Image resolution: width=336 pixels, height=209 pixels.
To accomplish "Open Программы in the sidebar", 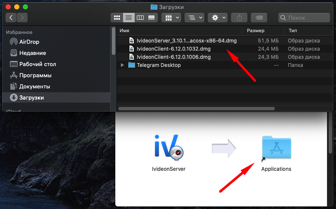I will coord(56,75).
